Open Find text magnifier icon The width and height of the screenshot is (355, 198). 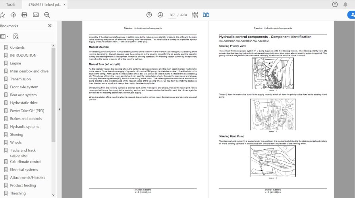[x=47, y=15]
